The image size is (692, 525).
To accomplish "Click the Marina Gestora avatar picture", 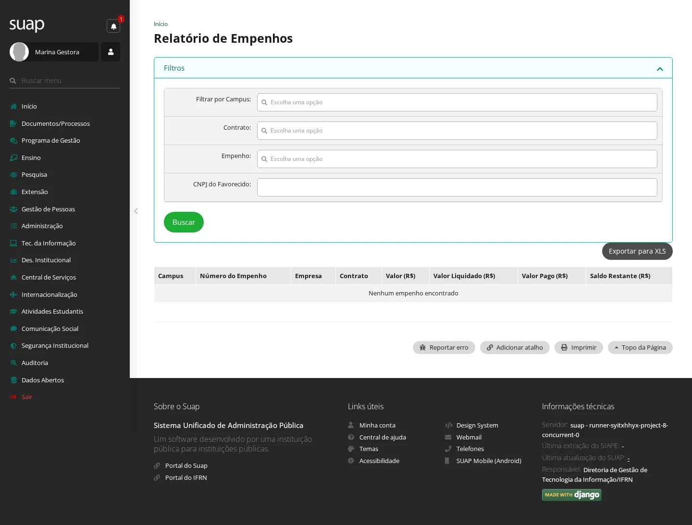I will [x=19, y=52].
